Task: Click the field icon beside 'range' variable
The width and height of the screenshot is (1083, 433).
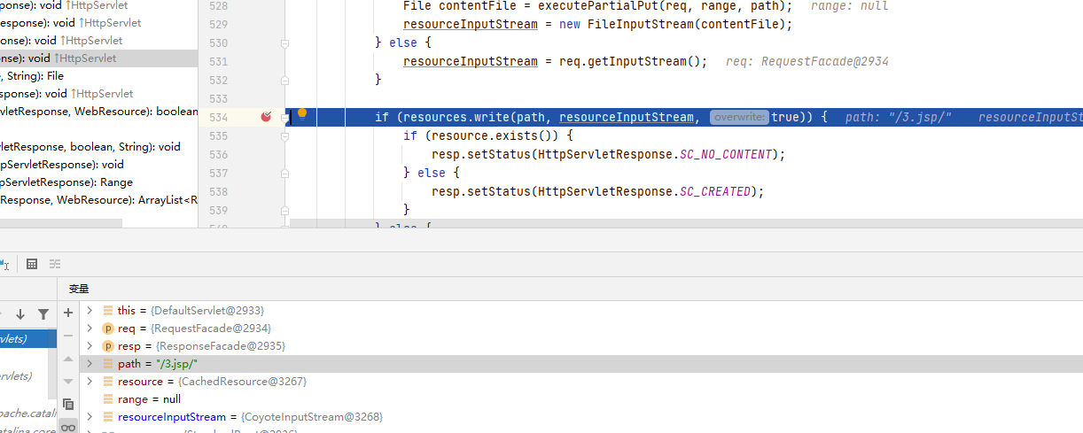Action: 108,399
